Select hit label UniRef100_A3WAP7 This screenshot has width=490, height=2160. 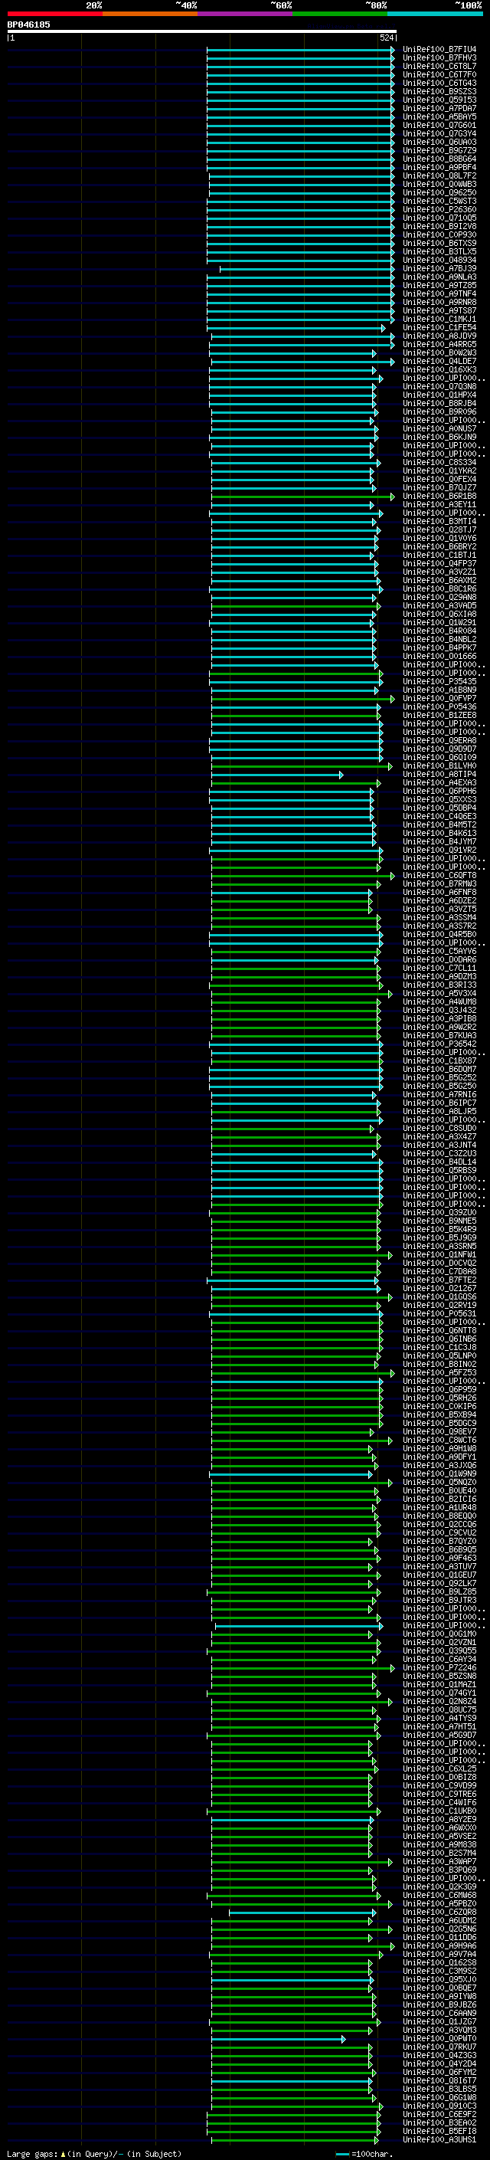439,1861
